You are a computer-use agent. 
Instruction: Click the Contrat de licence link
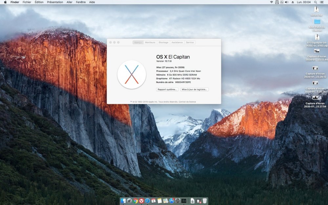coord(187,102)
